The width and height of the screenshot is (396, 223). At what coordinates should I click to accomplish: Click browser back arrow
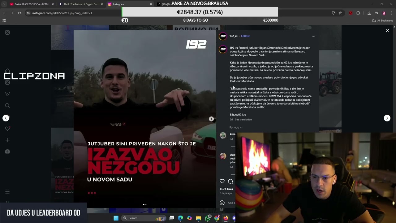(4, 13)
